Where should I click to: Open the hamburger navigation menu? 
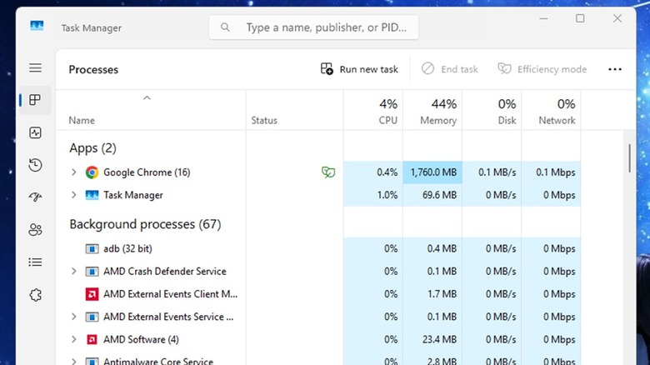pos(35,67)
